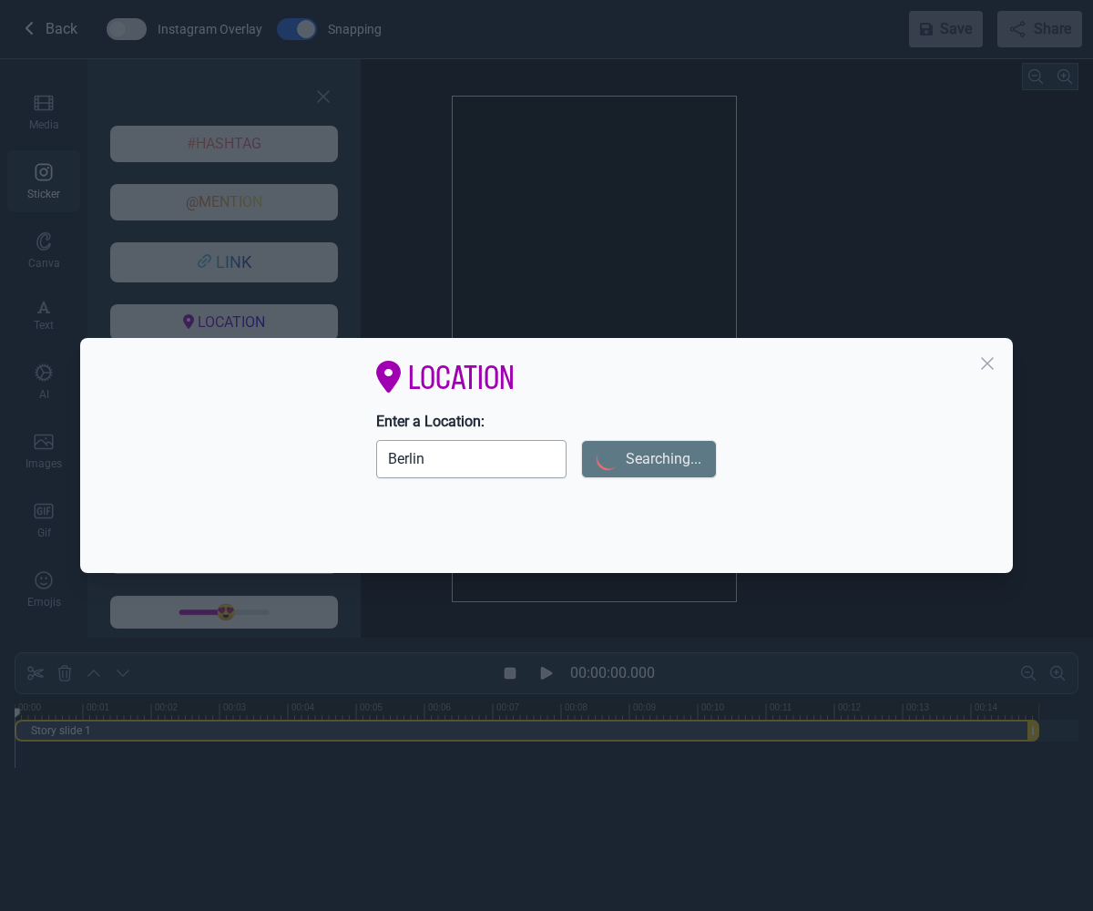The image size is (1093, 911).
Task: Zoom out the timeline
Action: click(1028, 673)
